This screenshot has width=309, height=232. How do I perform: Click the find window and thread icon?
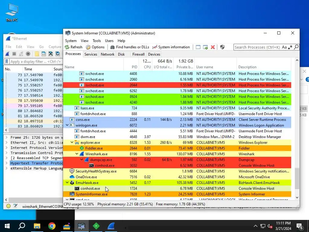[x=205, y=47]
